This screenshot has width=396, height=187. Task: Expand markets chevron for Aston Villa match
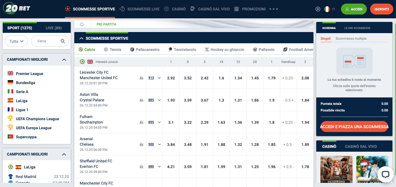159,100
